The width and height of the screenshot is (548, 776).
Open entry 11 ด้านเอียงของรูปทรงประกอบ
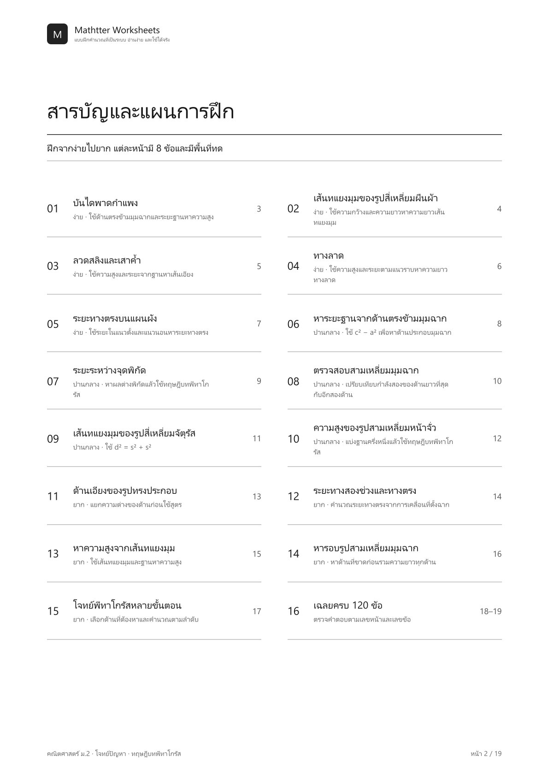pos(154,496)
